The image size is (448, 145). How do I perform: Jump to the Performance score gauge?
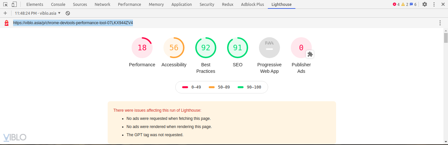coord(142,48)
